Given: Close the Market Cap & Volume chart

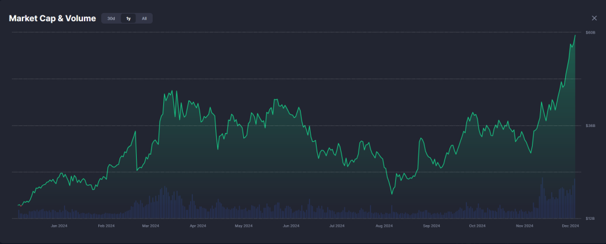Looking at the screenshot, I should tap(594, 18).
